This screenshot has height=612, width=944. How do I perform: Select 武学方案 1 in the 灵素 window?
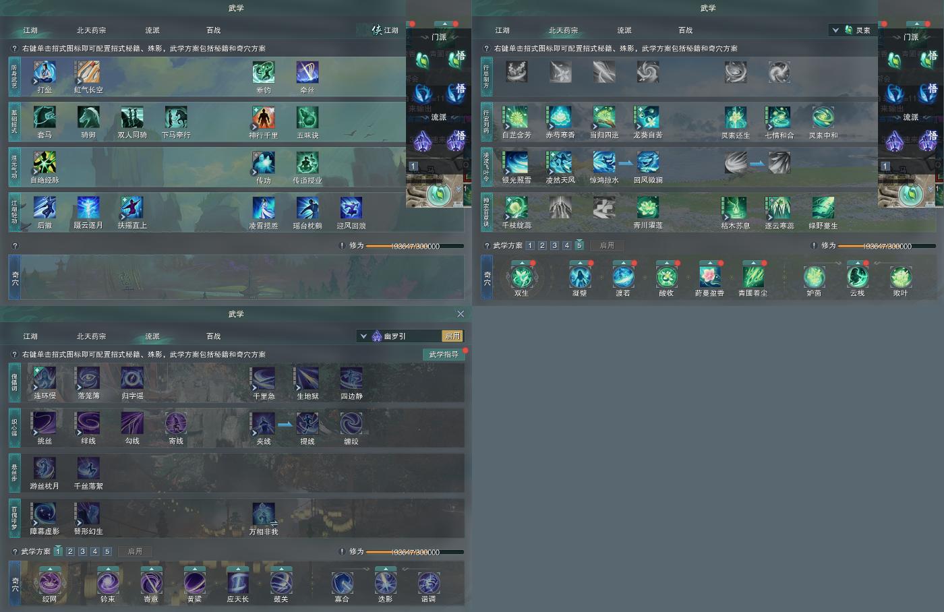coord(530,245)
